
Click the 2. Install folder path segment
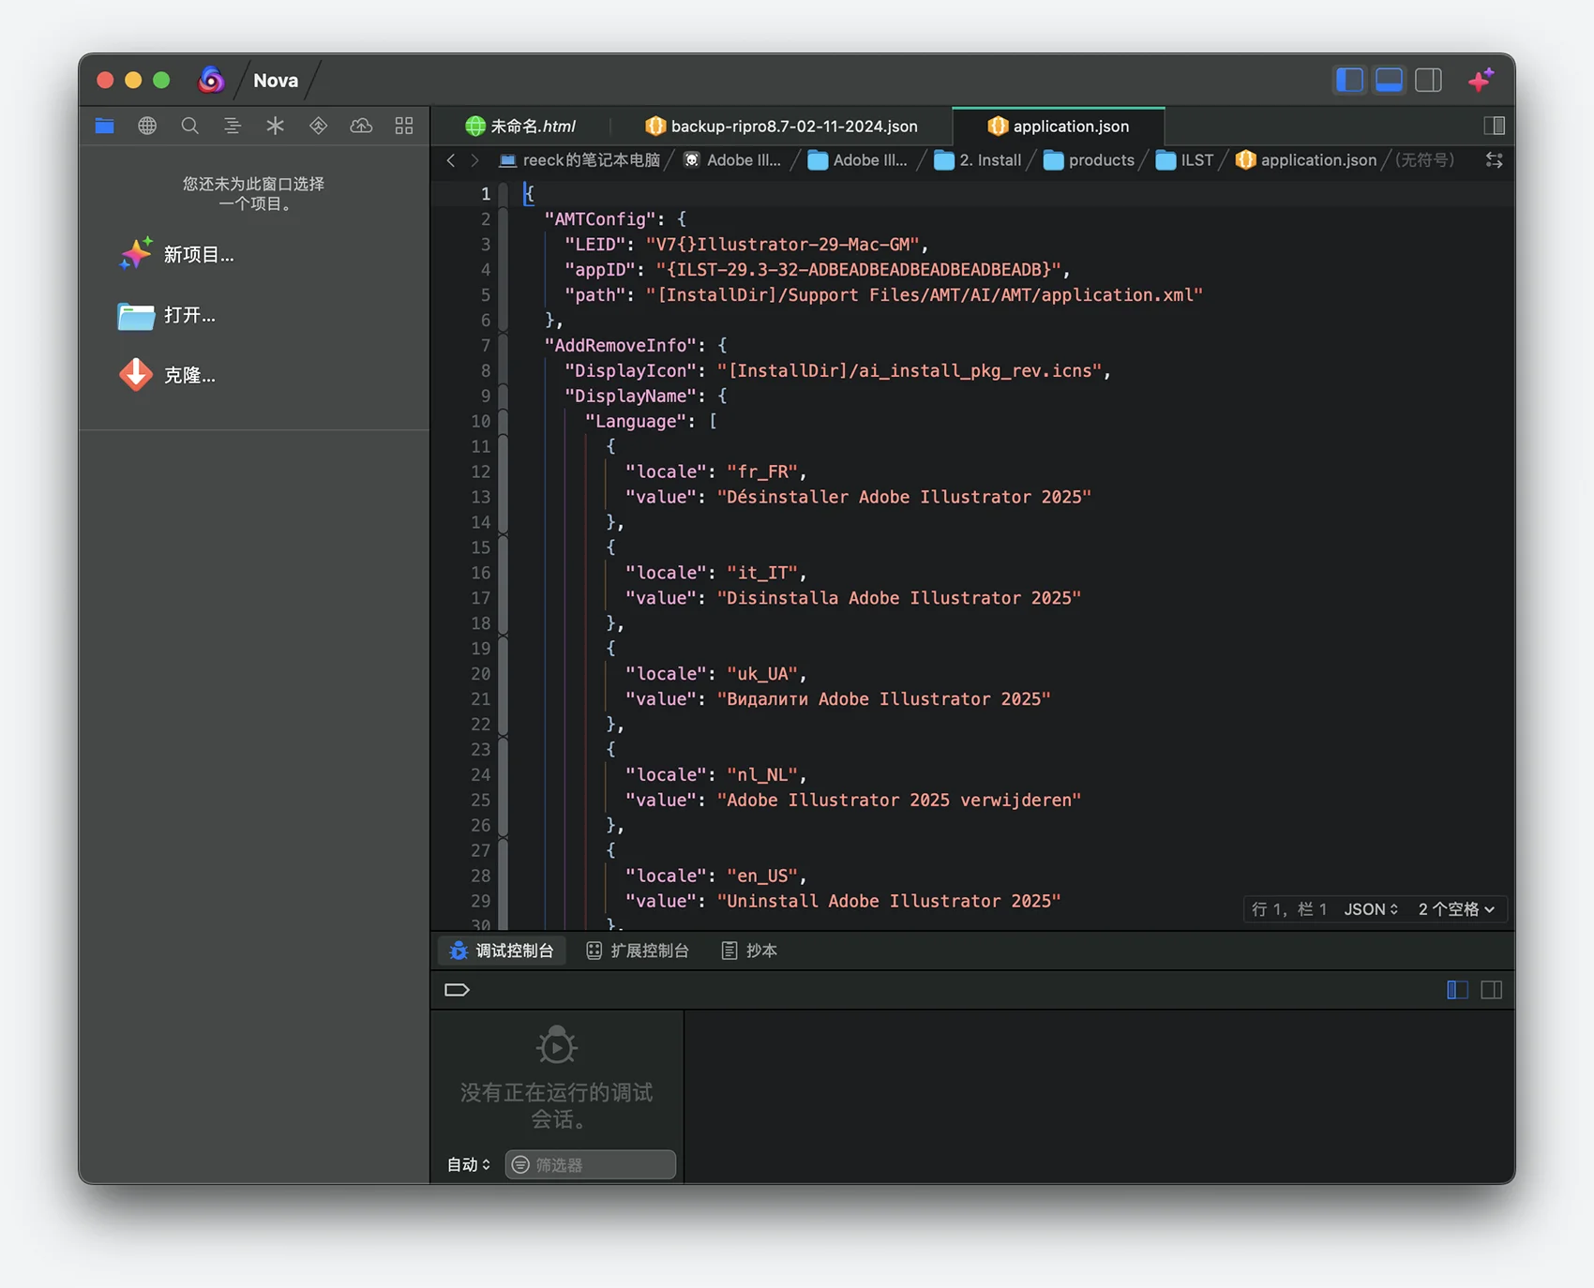pos(978,160)
